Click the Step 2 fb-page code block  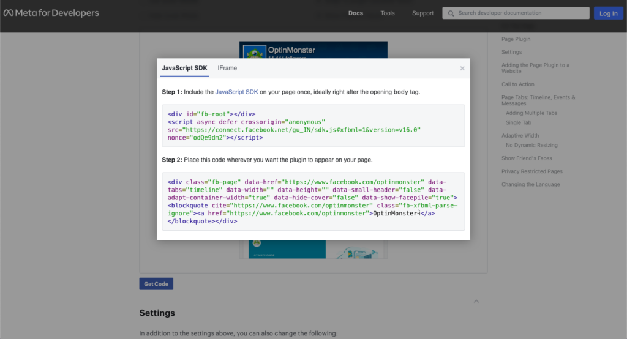pos(313,201)
